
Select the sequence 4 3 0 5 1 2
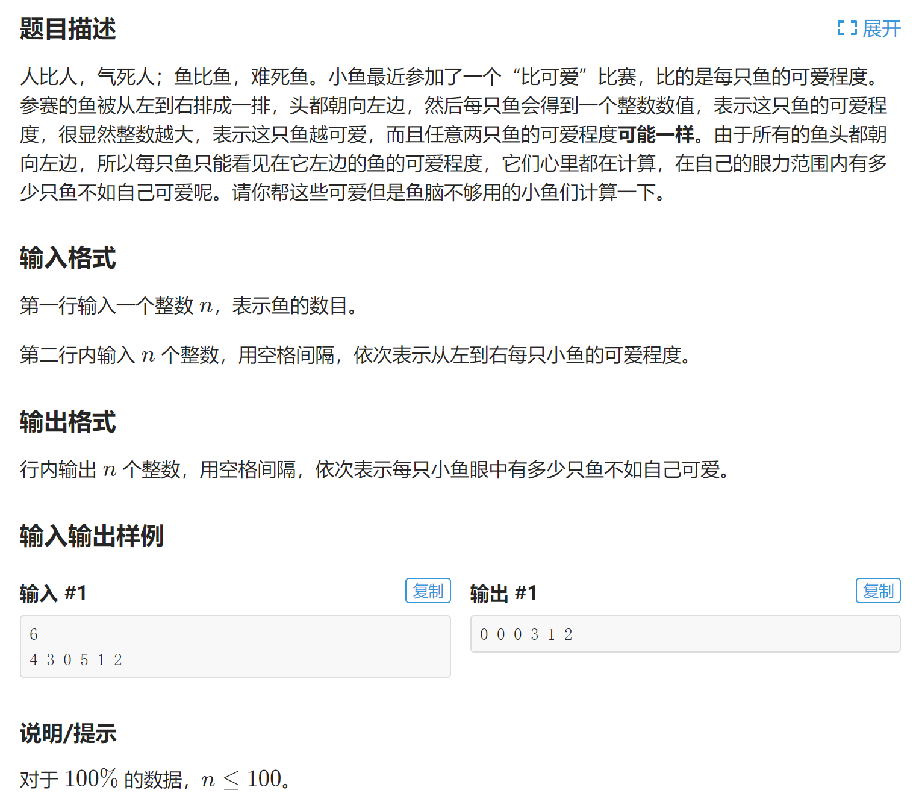tap(76, 659)
